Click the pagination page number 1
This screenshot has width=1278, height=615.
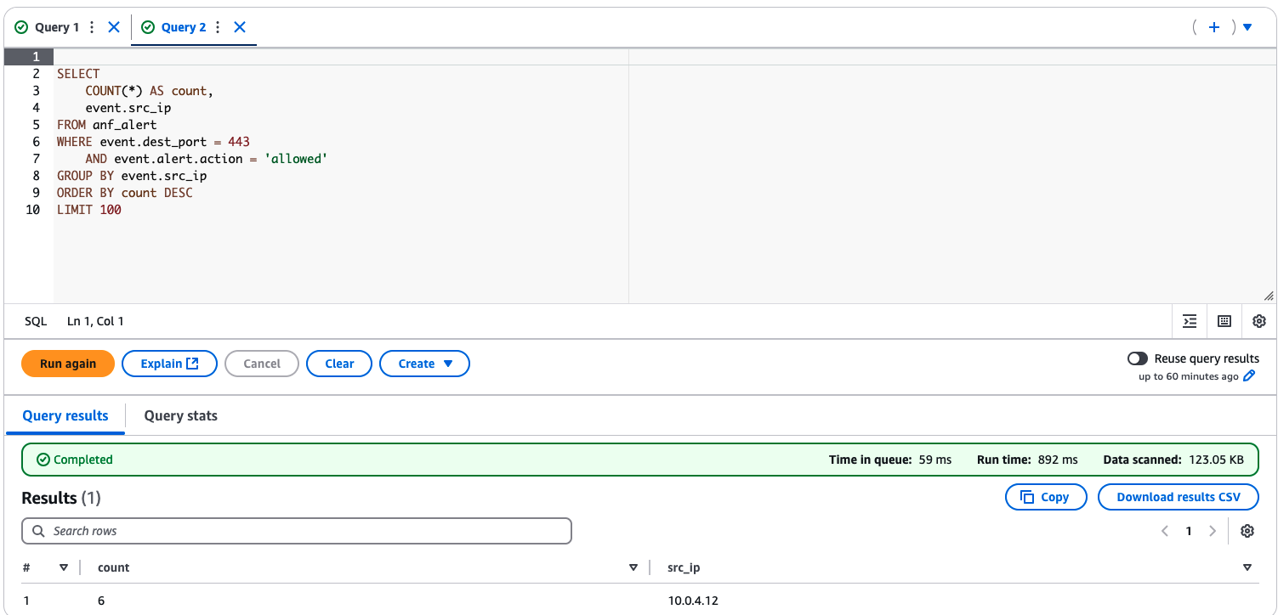[x=1189, y=531]
